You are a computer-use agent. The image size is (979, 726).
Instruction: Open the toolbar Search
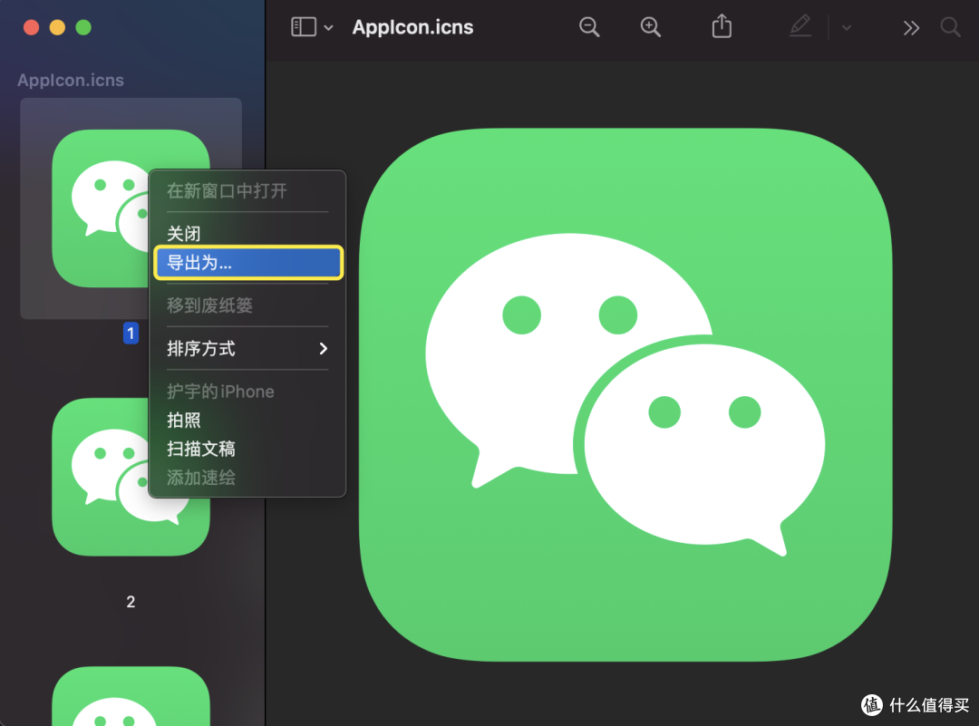click(950, 27)
